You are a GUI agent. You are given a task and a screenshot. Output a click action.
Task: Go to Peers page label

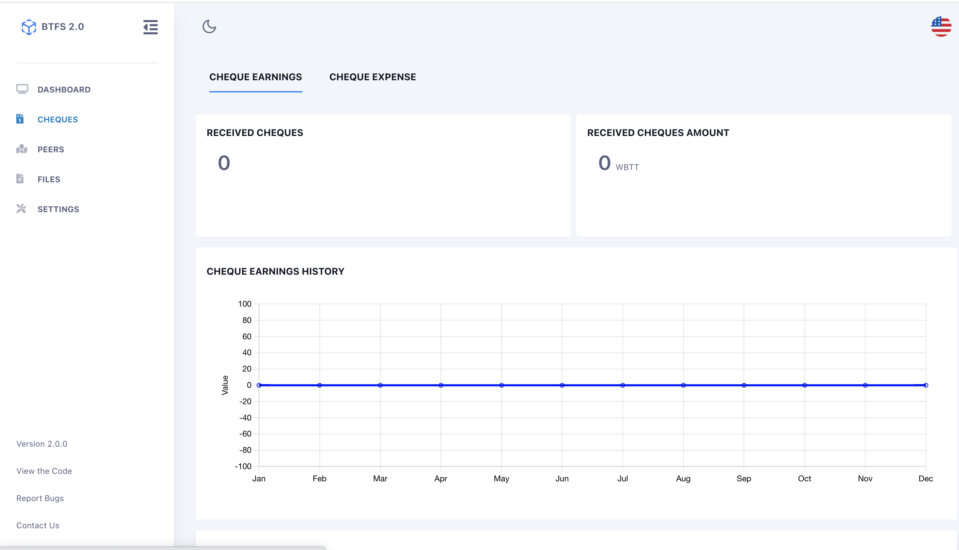51,149
